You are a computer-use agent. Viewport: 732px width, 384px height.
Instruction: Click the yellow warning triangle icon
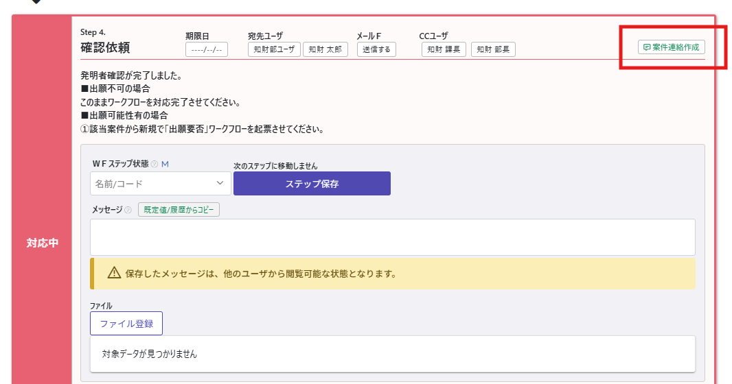pyautogui.click(x=114, y=274)
